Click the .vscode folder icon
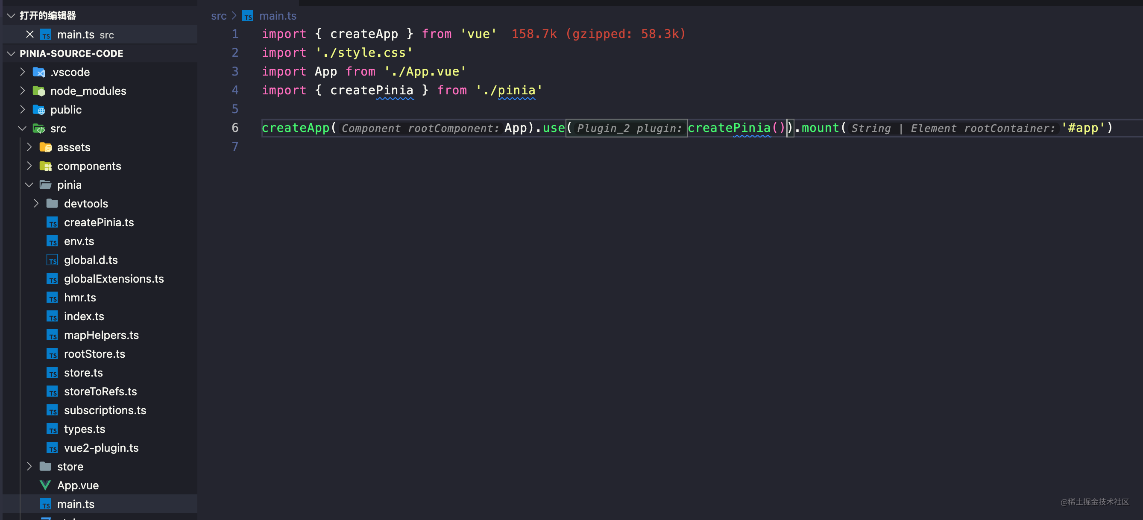 point(39,72)
